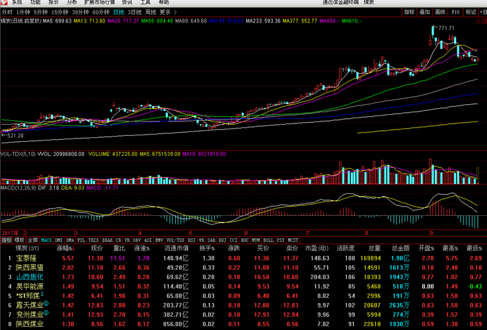Image resolution: width=487 pixels, height=330 pixels.
Task: Click the 煤炭(37) sector header
Action: click(x=27, y=248)
